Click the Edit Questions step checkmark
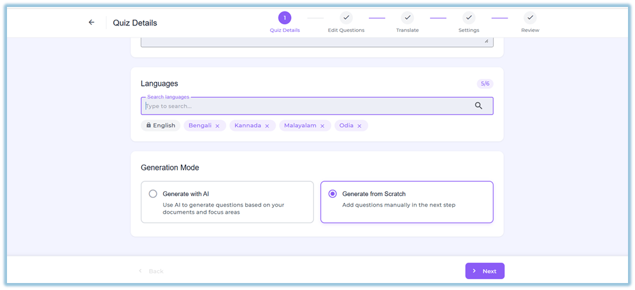The width and height of the screenshot is (635, 290). point(346,18)
